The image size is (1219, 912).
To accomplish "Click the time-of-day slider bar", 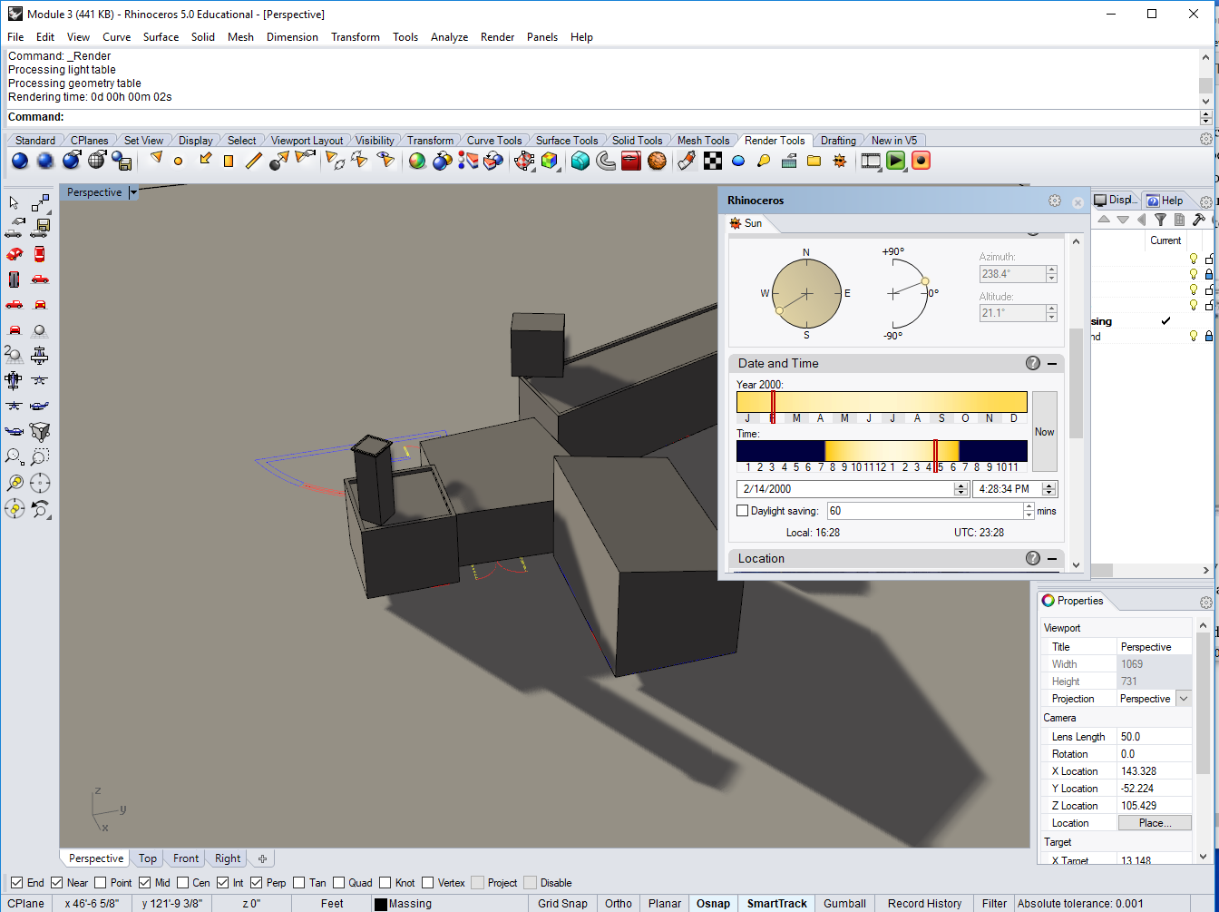I will [x=881, y=450].
